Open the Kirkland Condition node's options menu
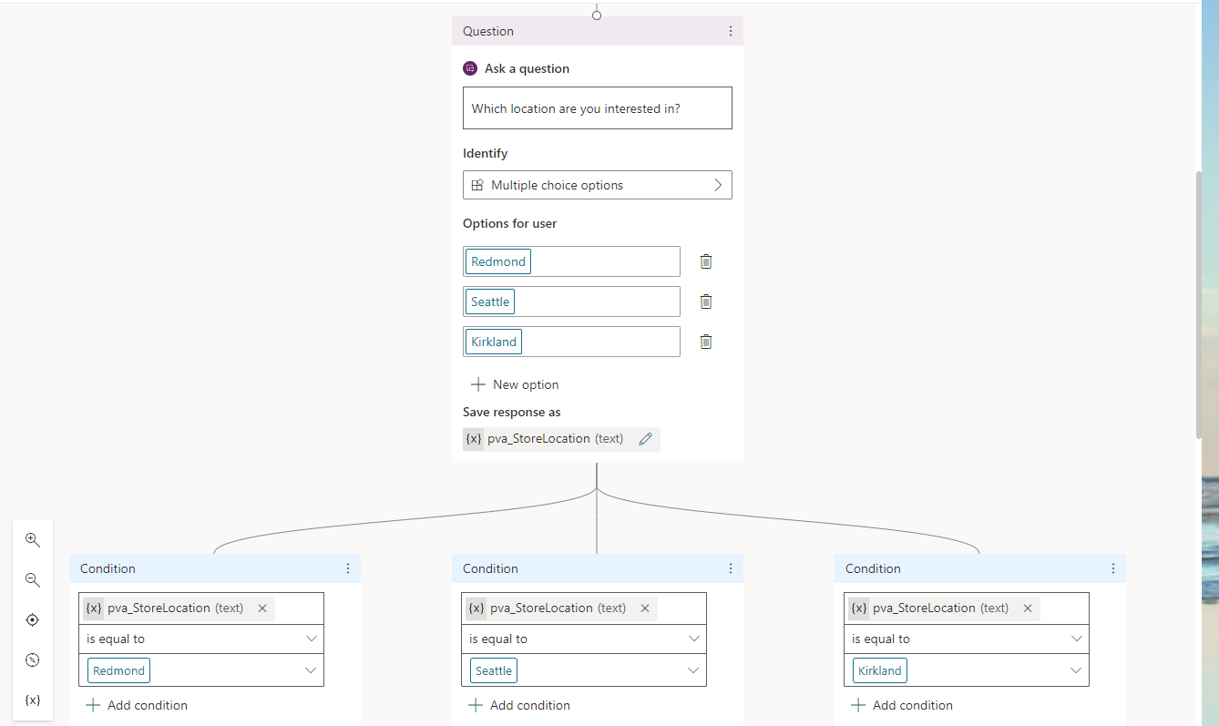 point(1112,568)
